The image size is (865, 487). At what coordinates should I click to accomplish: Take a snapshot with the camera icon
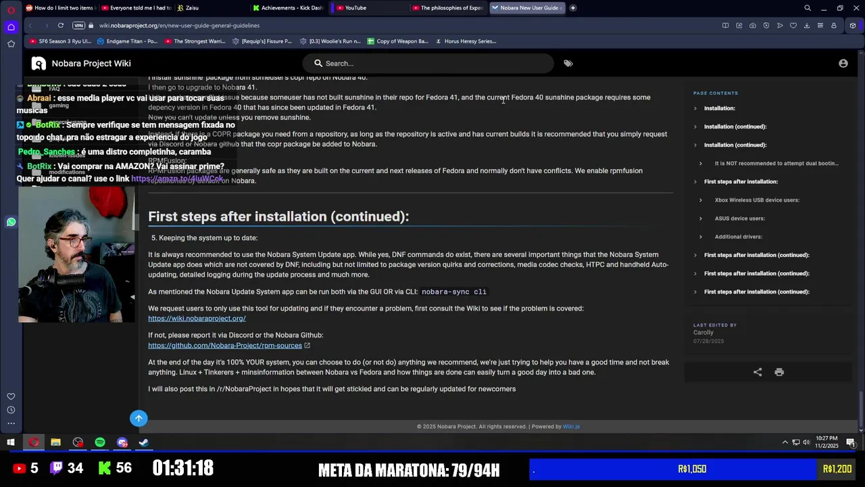pyautogui.click(x=753, y=26)
